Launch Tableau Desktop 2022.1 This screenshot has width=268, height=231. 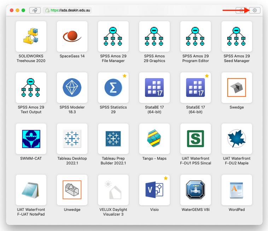tap(72, 139)
